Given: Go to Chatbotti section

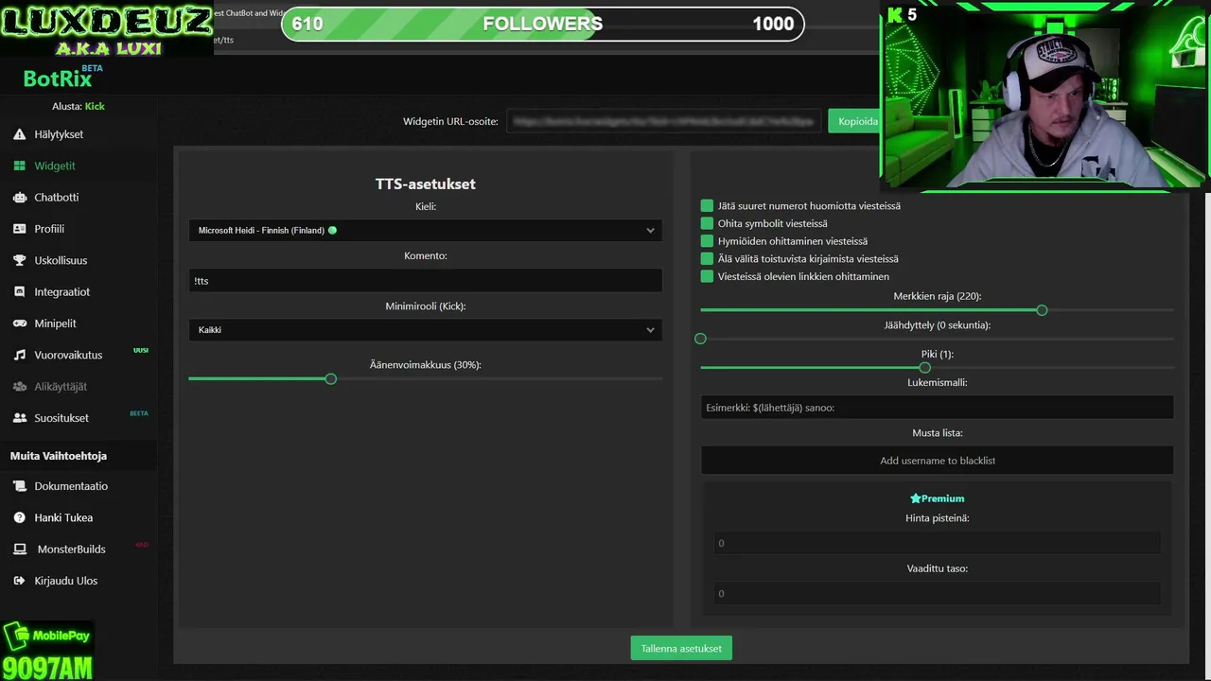Looking at the screenshot, I should 57,198.
